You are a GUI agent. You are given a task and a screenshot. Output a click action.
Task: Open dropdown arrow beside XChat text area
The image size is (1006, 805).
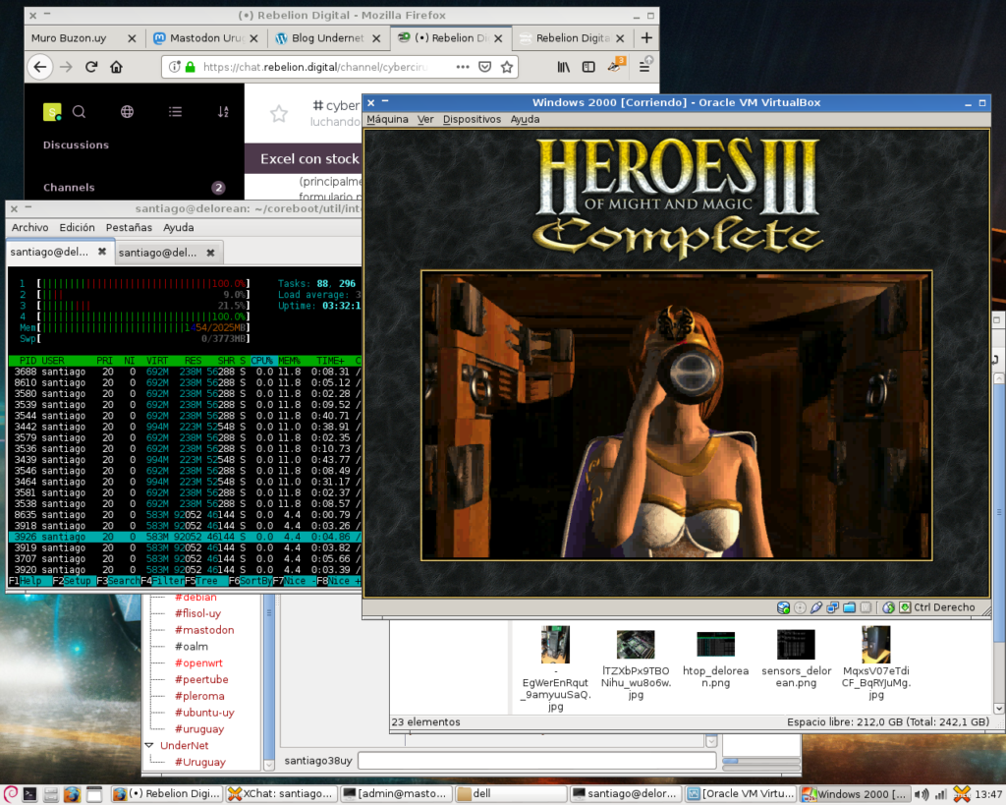711,741
